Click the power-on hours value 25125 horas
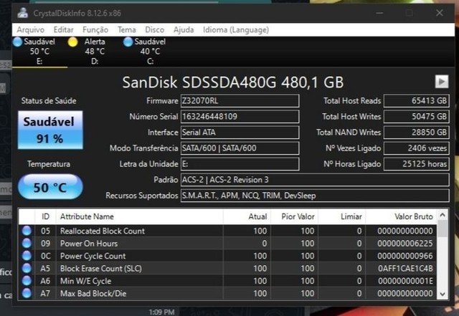Screen dimensions: 459x316 pyautogui.click(x=417, y=164)
